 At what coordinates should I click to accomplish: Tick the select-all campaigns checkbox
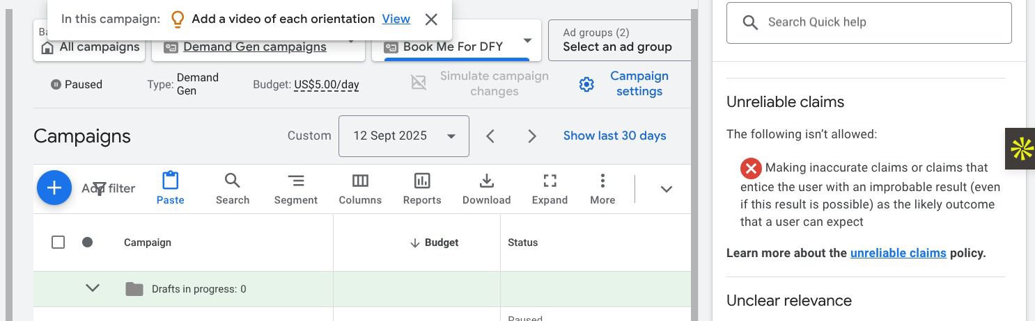(x=59, y=242)
